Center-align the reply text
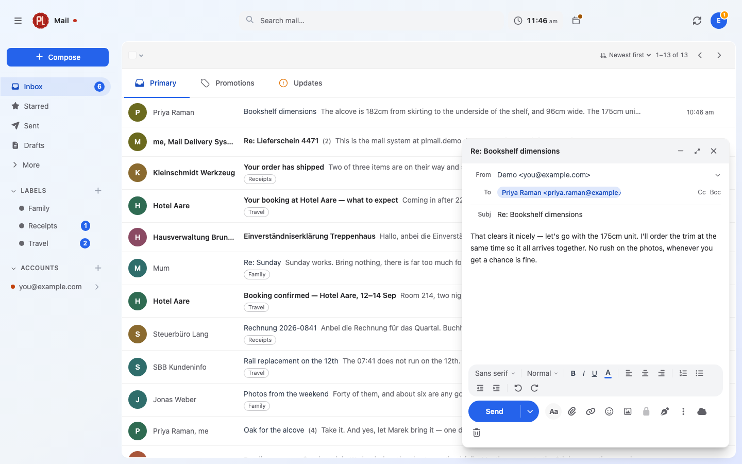Screen dimensions: 742x464 pyautogui.click(x=645, y=373)
